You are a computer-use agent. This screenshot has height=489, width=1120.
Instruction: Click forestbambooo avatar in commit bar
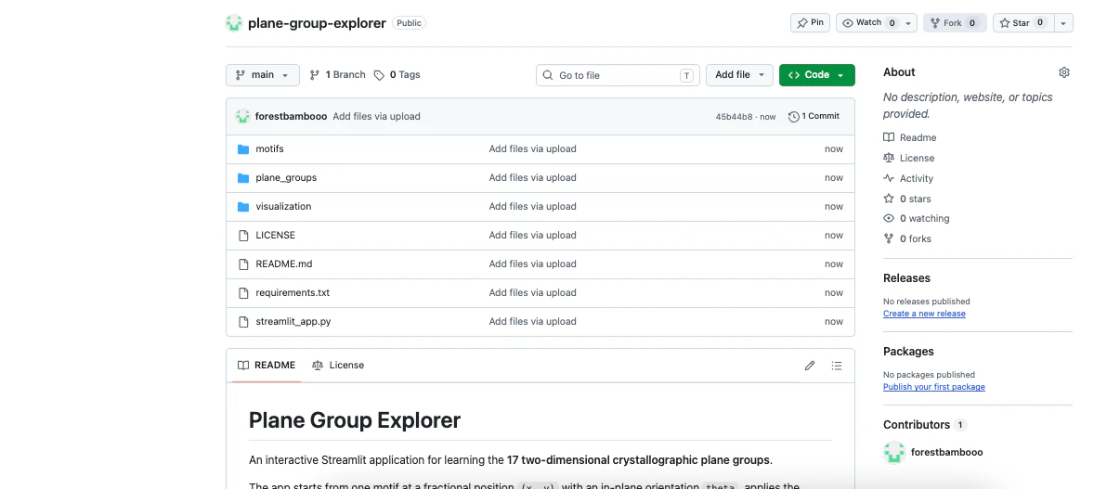pyautogui.click(x=242, y=117)
